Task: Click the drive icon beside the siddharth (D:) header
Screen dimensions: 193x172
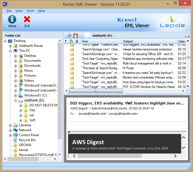Action: tap(187, 36)
